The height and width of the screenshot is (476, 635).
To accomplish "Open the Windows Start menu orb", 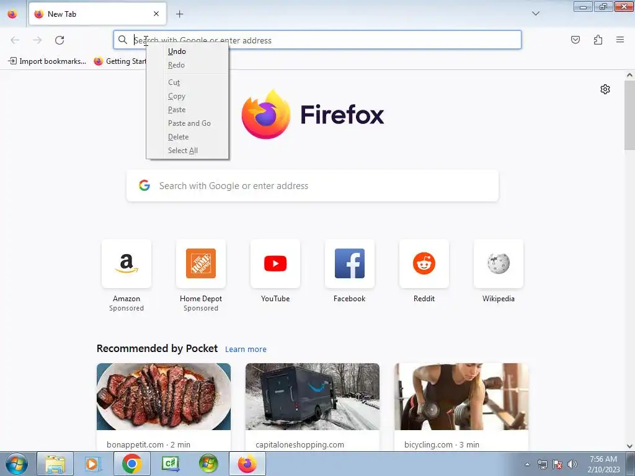I will pos(17,464).
